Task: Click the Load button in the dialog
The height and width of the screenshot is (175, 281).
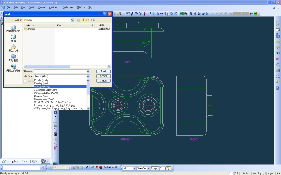Action: tap(103, 72)
